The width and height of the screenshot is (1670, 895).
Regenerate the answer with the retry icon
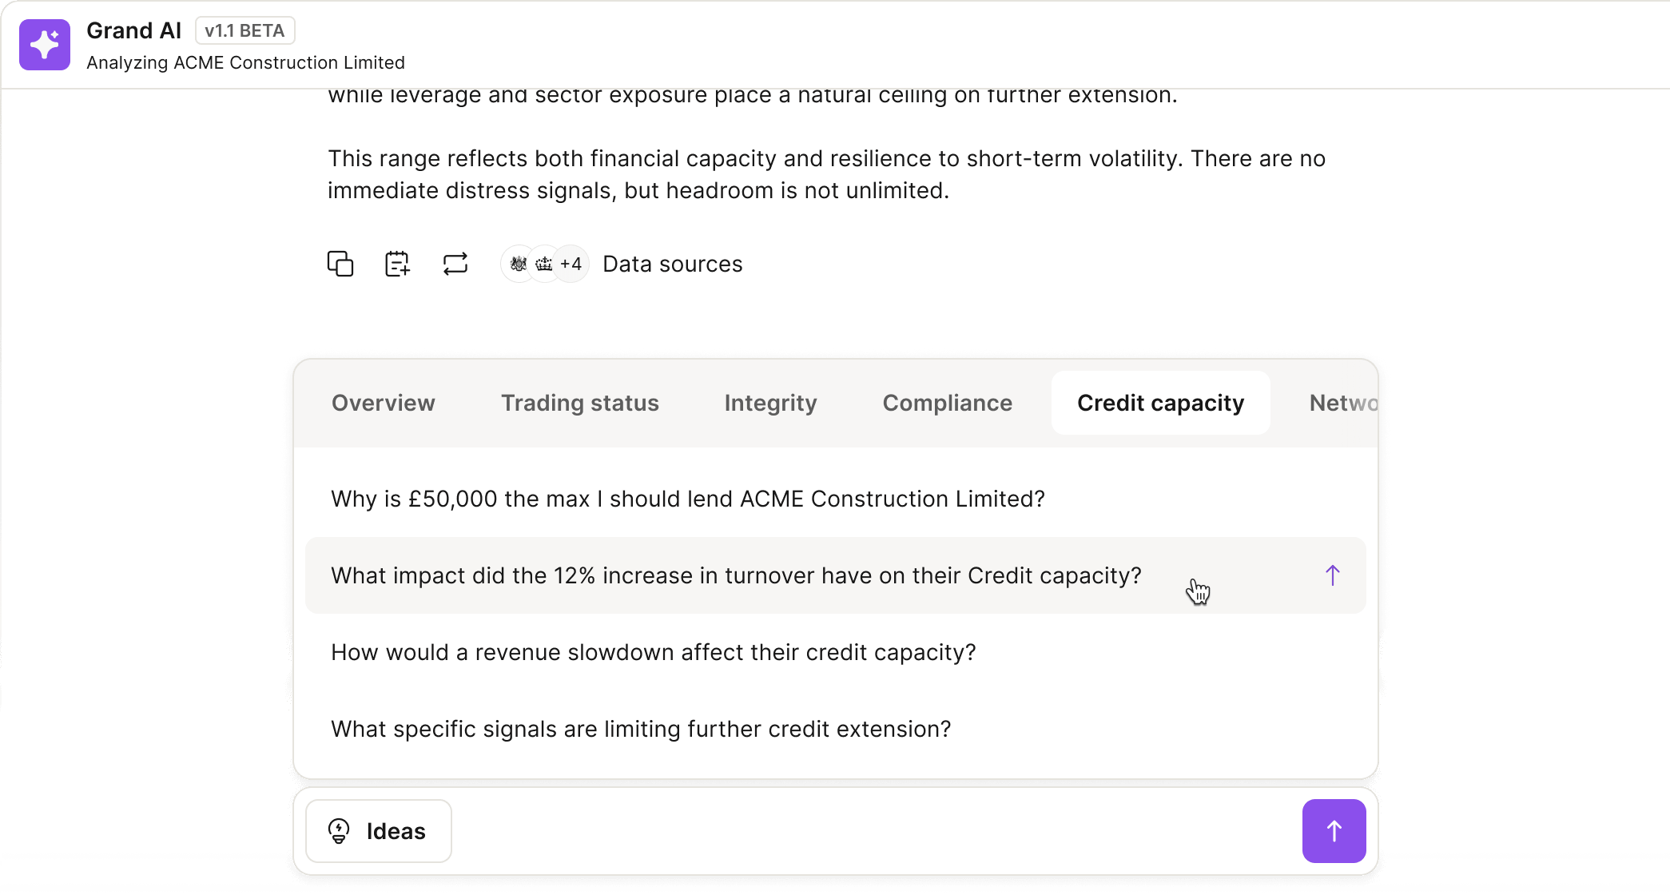[455, 264]
